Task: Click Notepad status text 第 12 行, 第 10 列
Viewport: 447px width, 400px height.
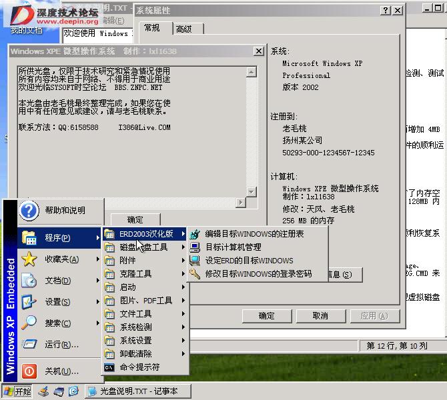Action: (397, 346)
